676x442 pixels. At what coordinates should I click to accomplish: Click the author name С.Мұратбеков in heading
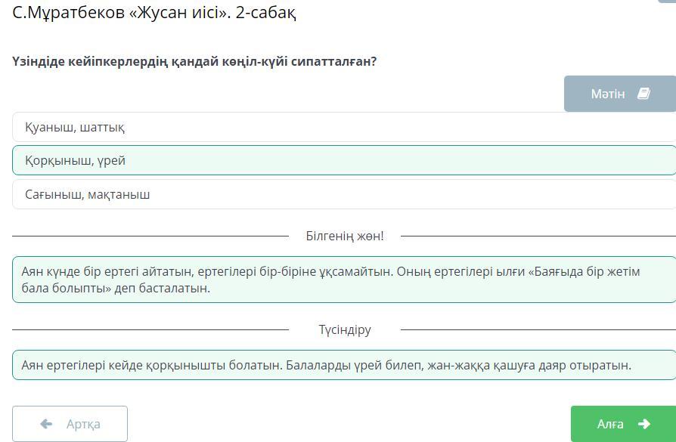69,13
